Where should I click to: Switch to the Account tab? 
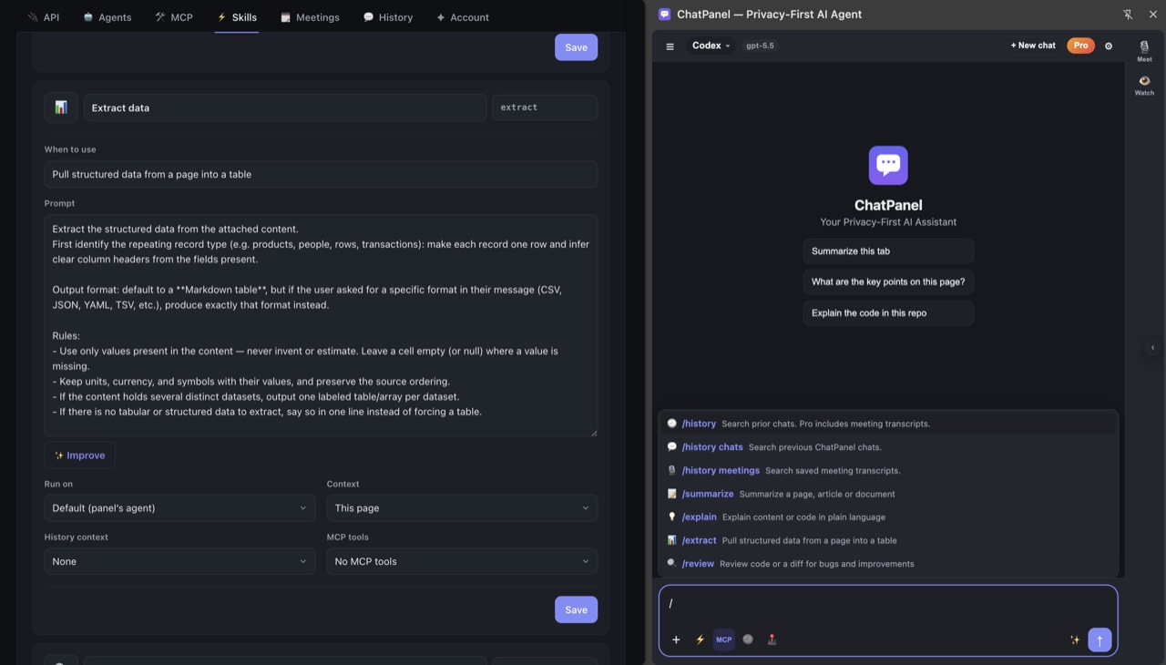(463, 17)
